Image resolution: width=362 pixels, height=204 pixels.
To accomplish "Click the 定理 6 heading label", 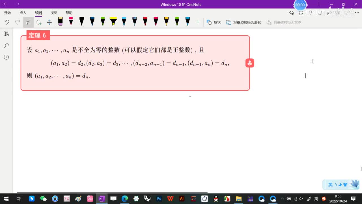I will pyautogui.click(x=38, y=35).
